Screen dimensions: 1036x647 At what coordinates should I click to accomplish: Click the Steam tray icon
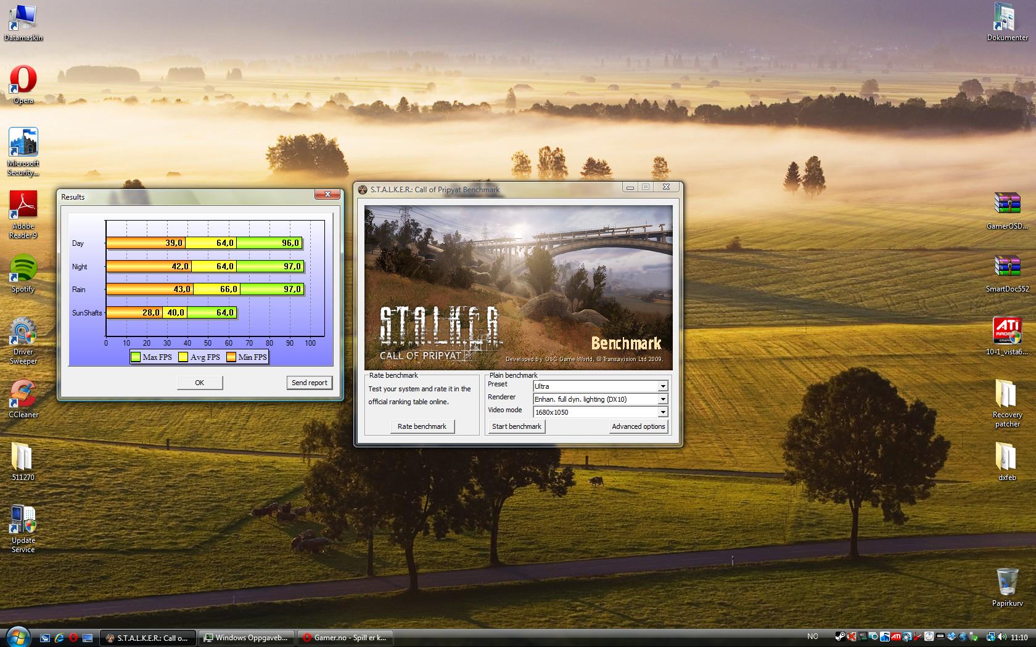click(840, 637)
